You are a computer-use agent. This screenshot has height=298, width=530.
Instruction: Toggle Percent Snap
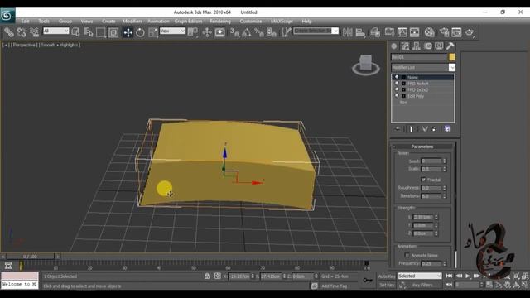[x=259, y=32]
